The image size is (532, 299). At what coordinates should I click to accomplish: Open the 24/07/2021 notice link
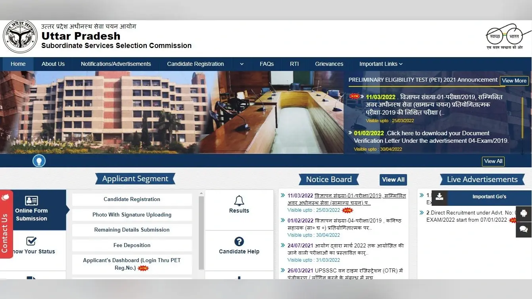pyautogui.click(x=346, y=249)
